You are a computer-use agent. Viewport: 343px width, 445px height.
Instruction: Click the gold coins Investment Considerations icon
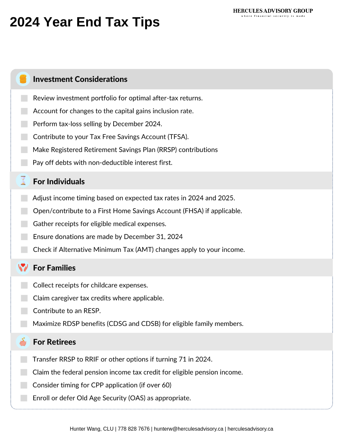tap(23, 79)
